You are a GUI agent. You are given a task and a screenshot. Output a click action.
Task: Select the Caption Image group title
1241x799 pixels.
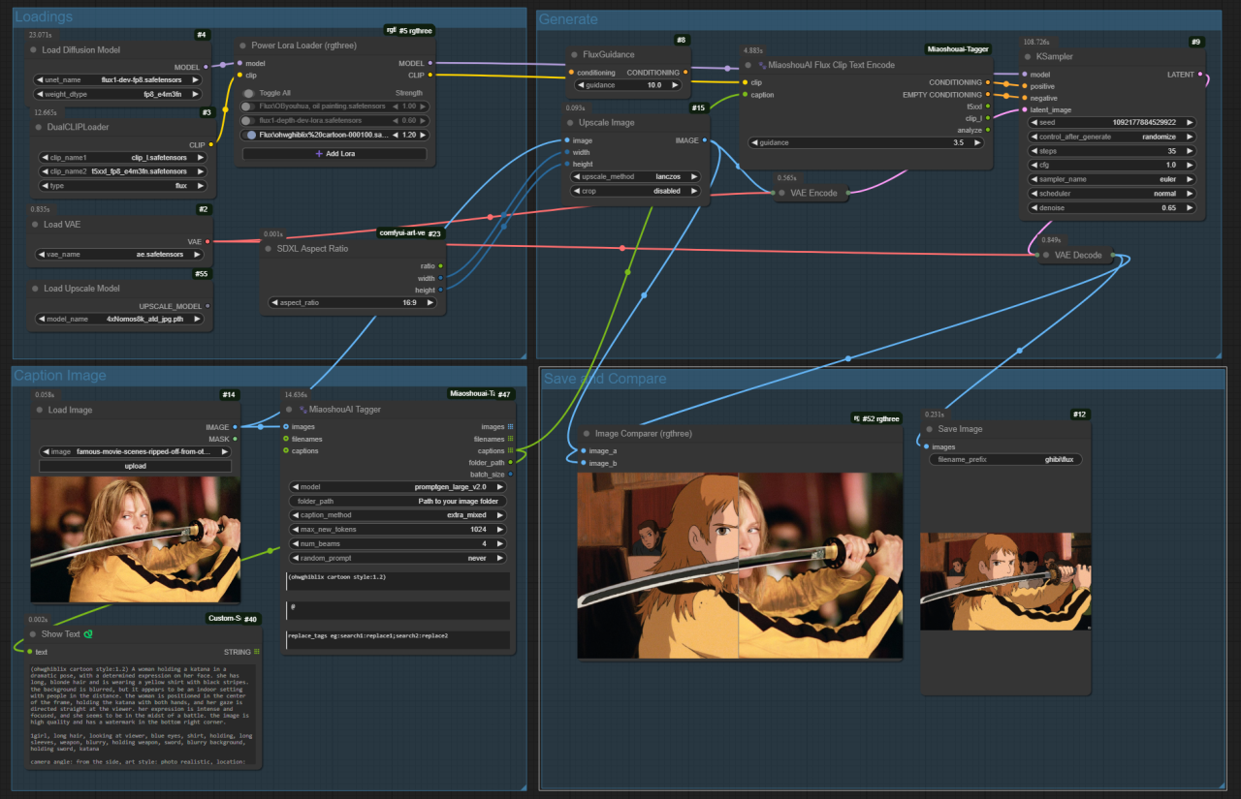coord(60,376)
